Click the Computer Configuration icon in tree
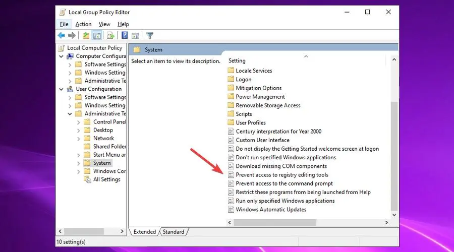Screen dimensions: 454x252 (x=70, y=56)
